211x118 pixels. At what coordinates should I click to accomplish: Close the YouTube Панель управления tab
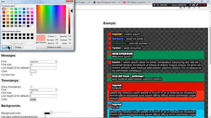149,2
